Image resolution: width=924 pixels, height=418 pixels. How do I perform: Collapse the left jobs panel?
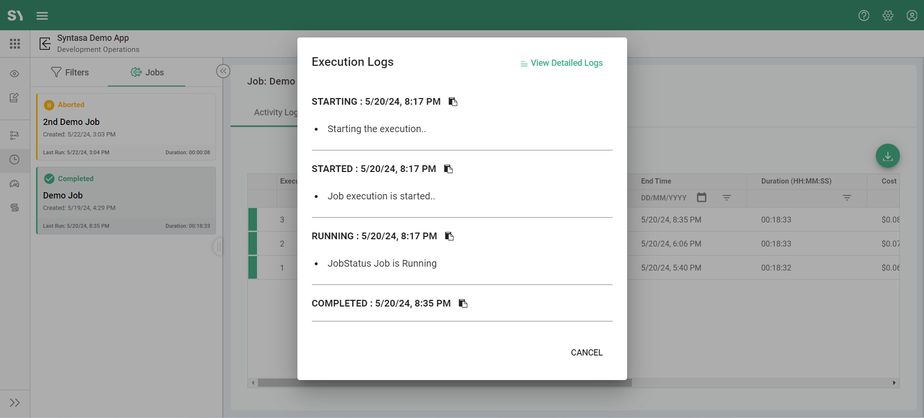point(223,71)
